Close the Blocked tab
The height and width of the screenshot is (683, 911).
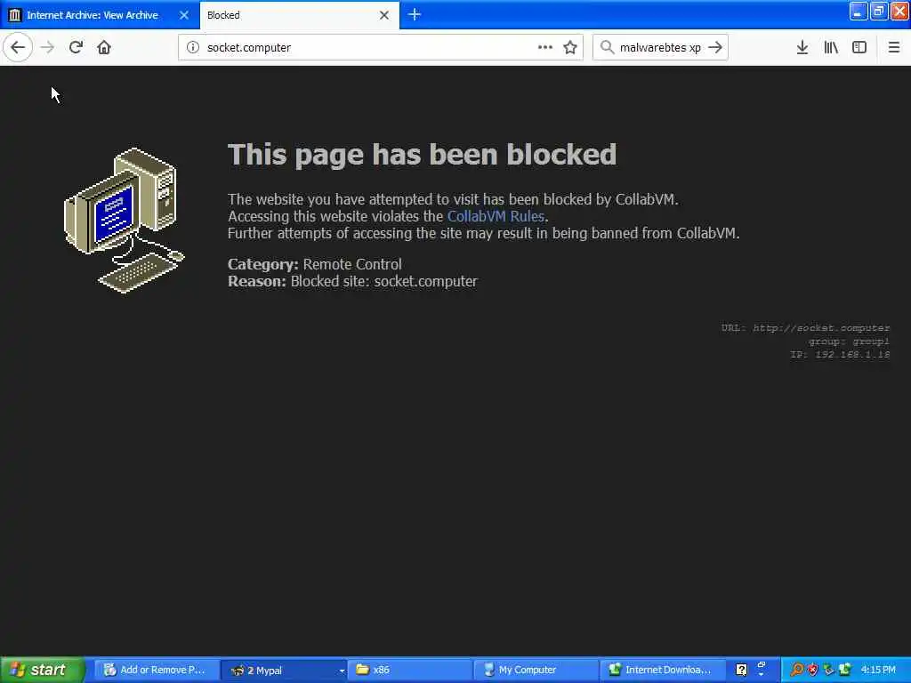(384, 15)
